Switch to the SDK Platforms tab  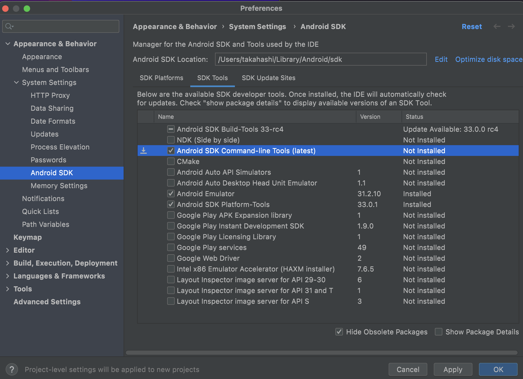coord(161,78)
